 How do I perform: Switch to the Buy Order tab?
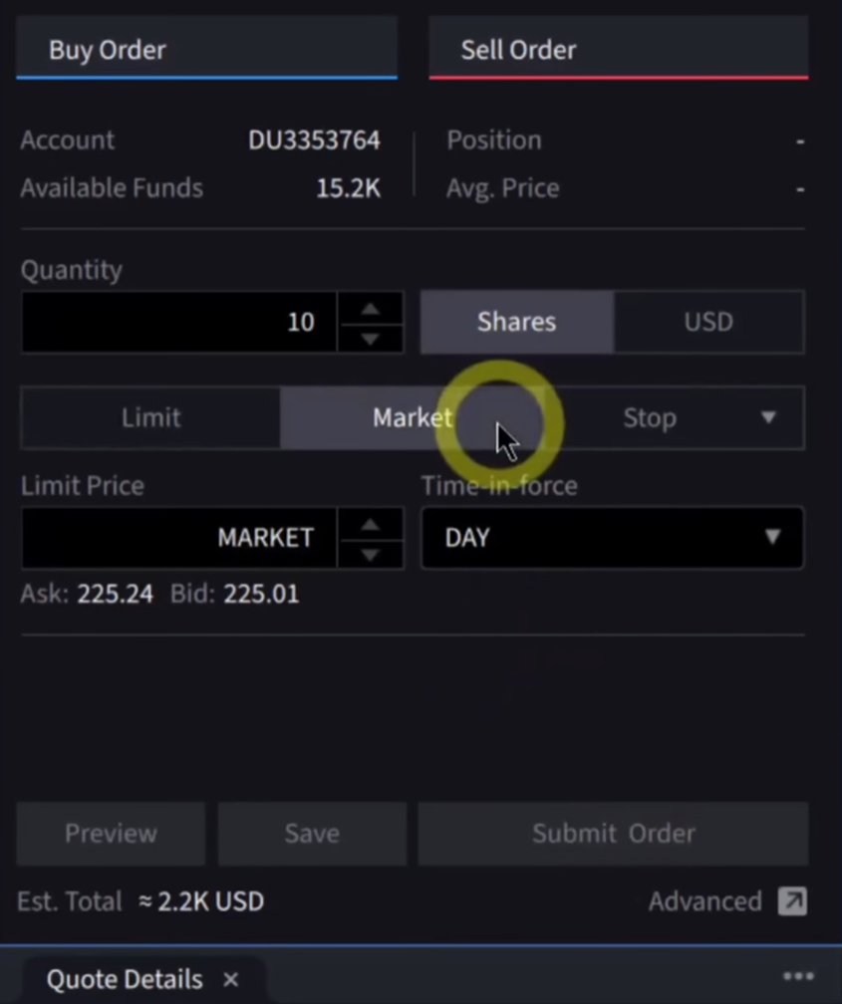click(206, 49)
